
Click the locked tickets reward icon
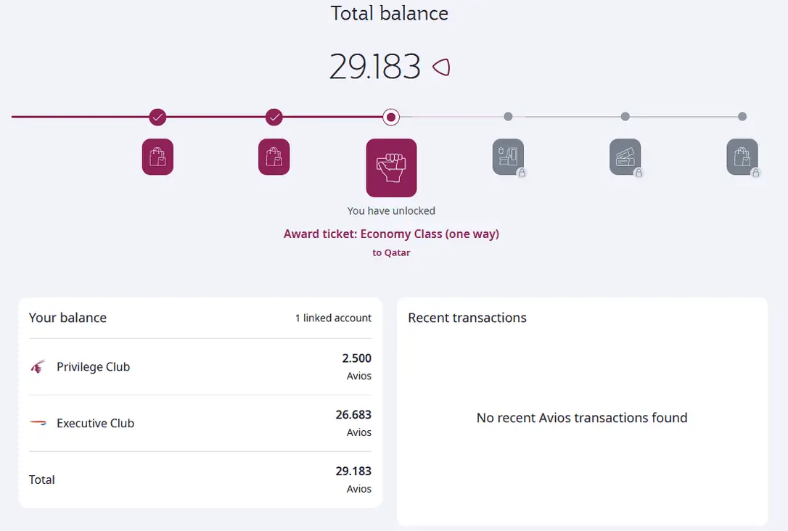coord(625,157)
